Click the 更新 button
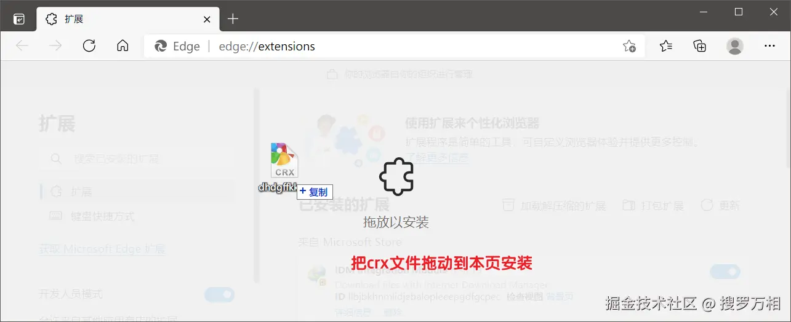 (720, 206)
